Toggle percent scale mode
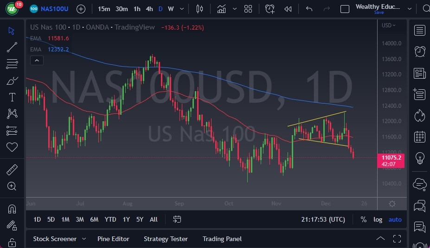 click(x=363, y=219)
